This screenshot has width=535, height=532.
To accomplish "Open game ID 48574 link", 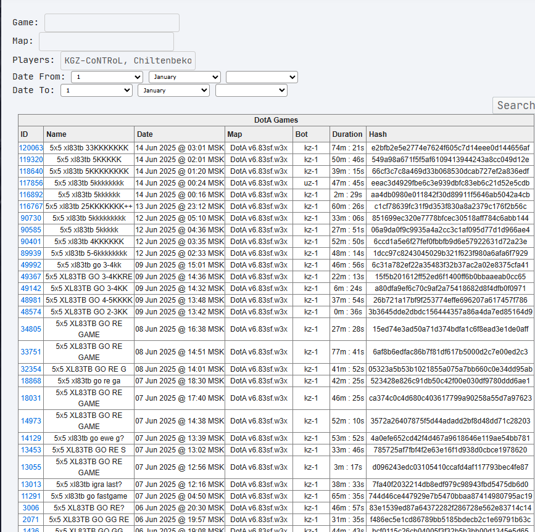I will click(31, 312).
